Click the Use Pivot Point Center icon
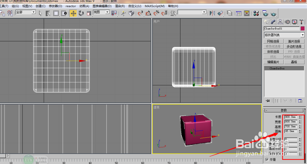 click(x=114, y=13)
